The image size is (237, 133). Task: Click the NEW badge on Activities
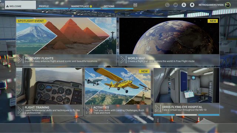point(144,71)
